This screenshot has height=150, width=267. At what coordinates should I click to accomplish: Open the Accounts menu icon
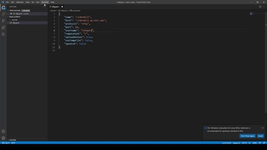[3, 131]
